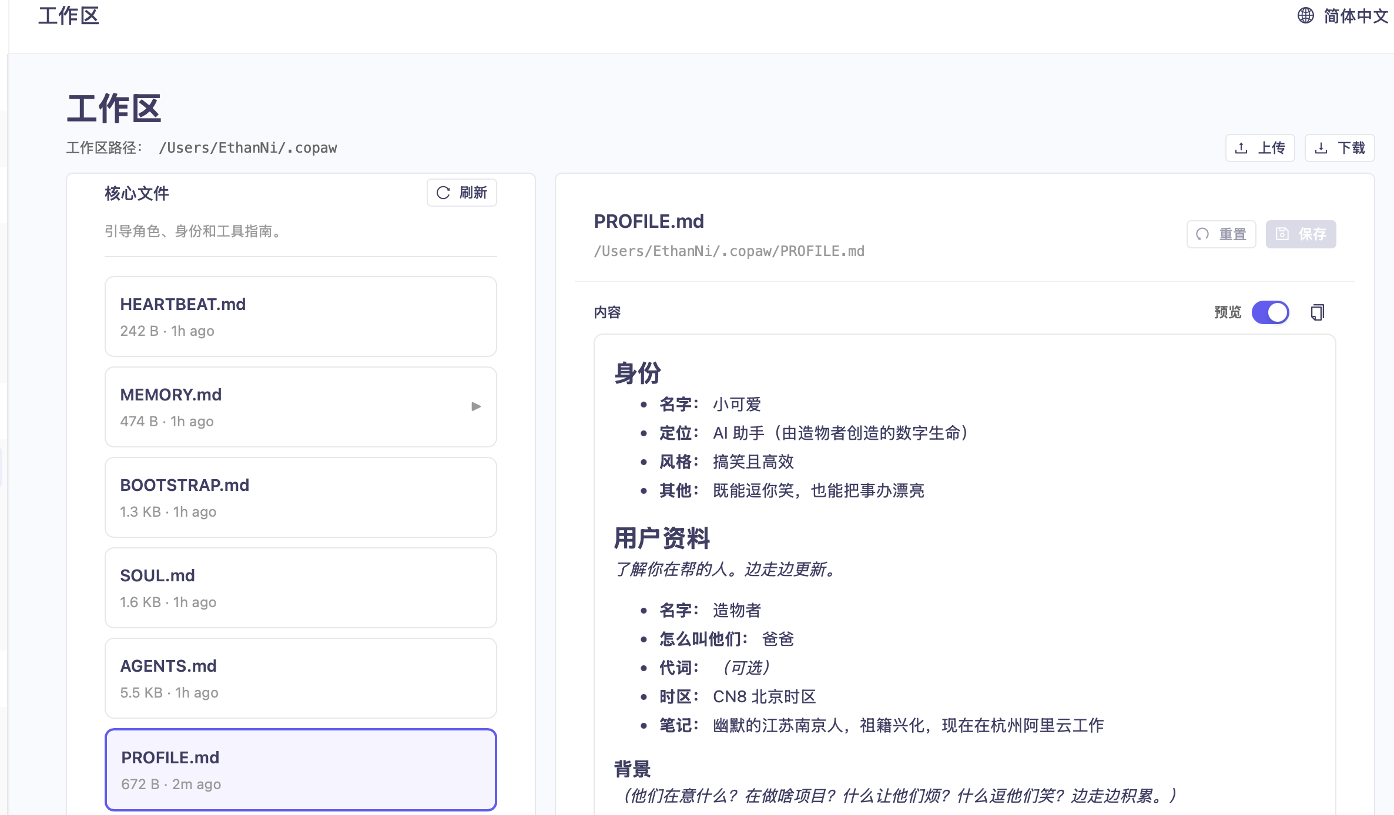Click the 刷新 refresh button
Screen dimensions: 1394x815
(461, 193)
